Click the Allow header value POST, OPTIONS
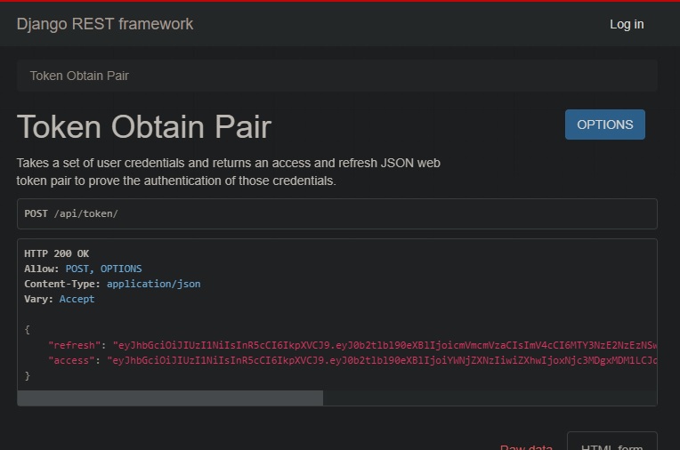Screen dimensions: 680x450 pyautogui.click(x=103, y=269)
